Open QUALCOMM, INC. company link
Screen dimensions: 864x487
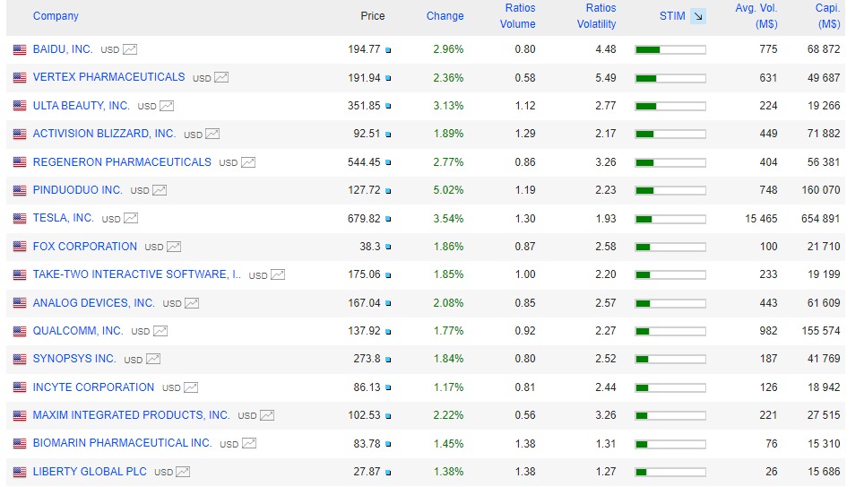(78, 330)
